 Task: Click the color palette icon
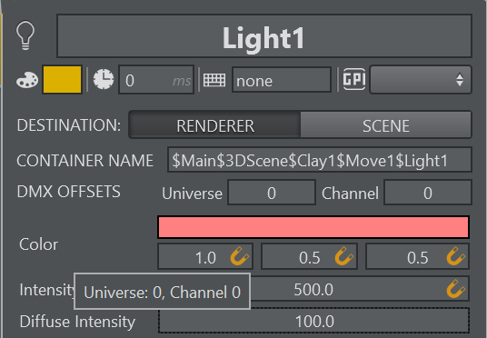pyautogui.click(x=27, y=80)
